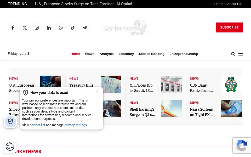The height and width of the screenshot is (157, 251).
Task: Click the MarketForces Africa logo
Action: tap(125, 27)
